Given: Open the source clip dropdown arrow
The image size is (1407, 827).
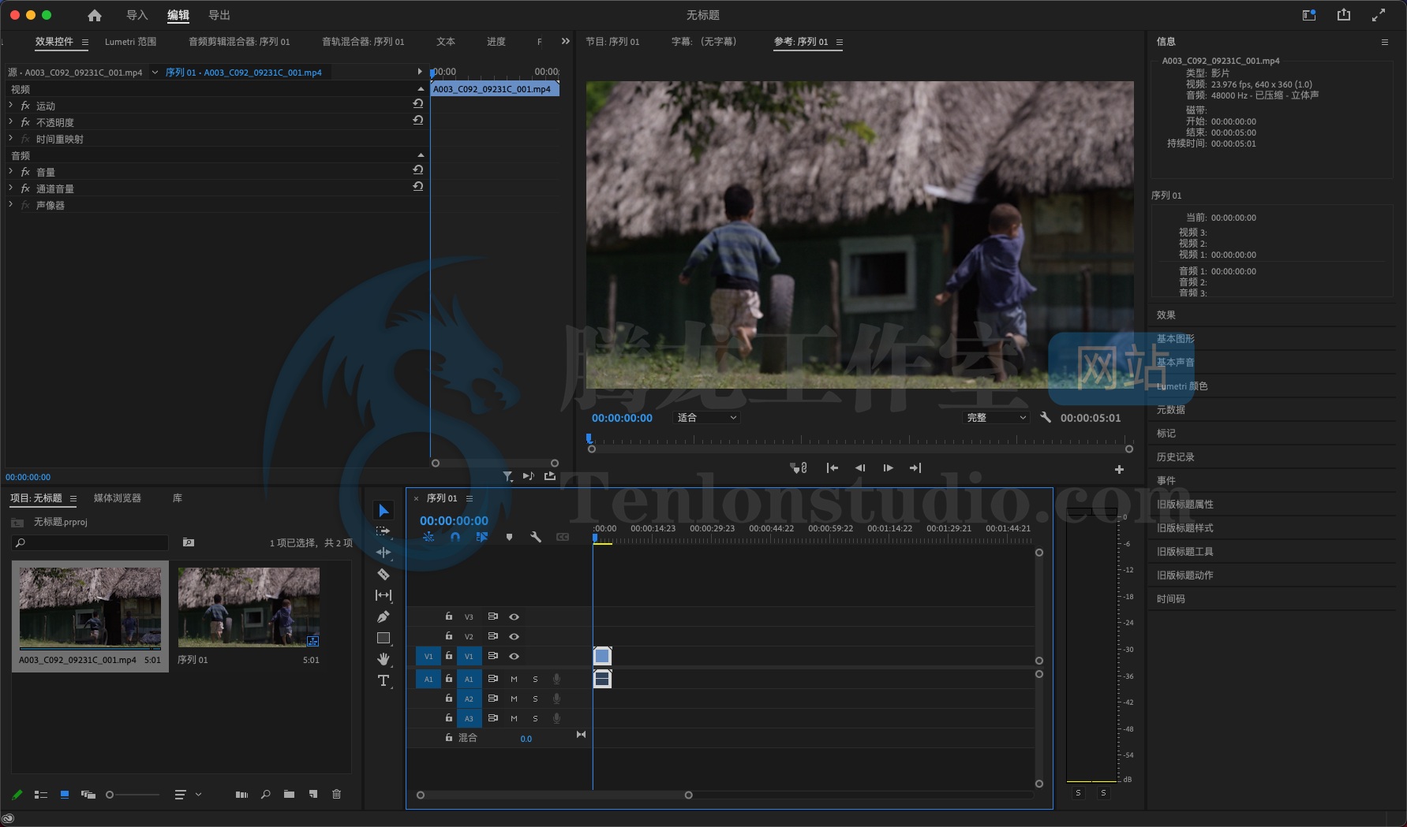Looking at the screenshot, I should pyautogui.click(x=155, y=73).
